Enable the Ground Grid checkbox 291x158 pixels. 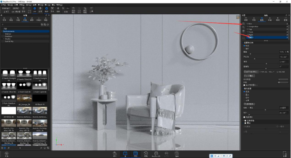(244, 117)
